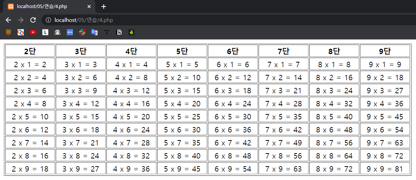This screenshot has height=180, width=416.
Task: Open the black dots T-shaped bookmark
Action: [107, 32]
